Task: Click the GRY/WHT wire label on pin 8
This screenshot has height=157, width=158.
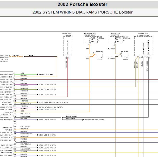Action: coord(24,91)
